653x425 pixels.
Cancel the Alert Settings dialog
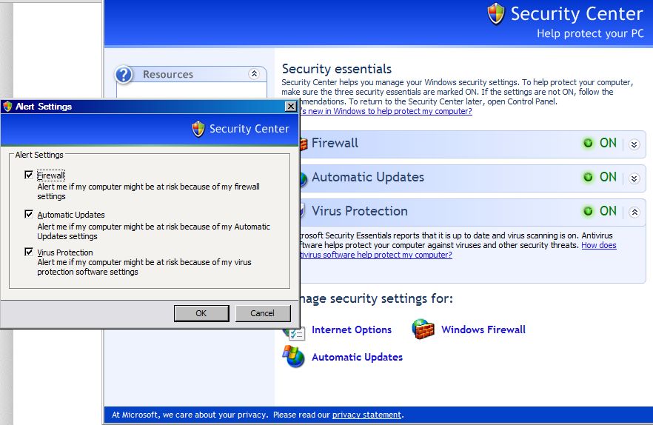tap(263, 313)
